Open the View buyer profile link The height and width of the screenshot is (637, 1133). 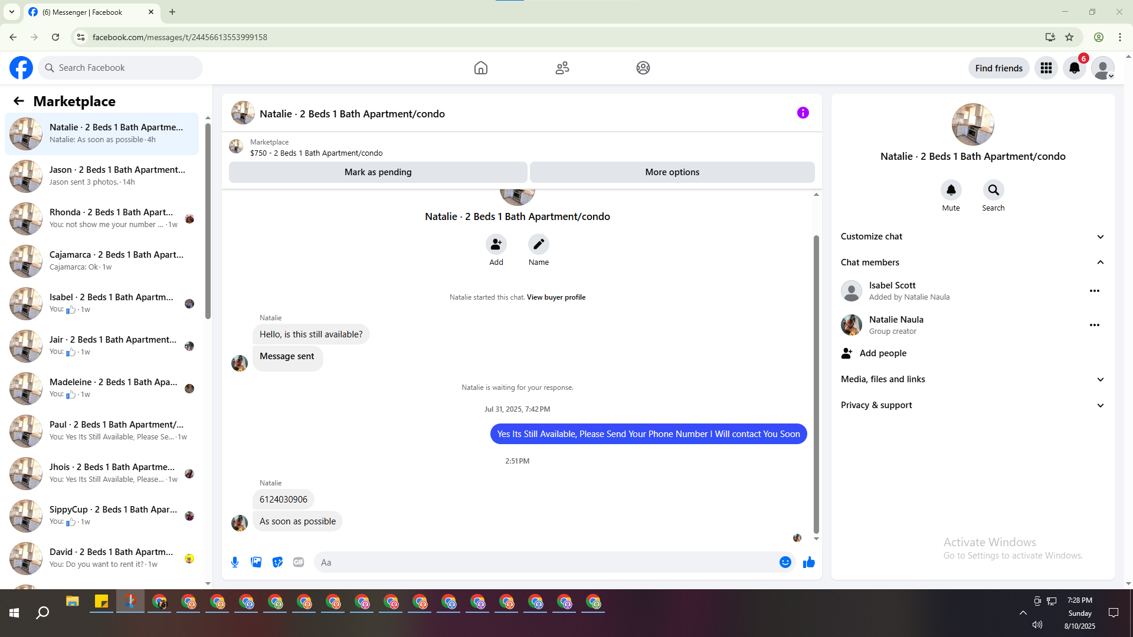pos(556,297)
